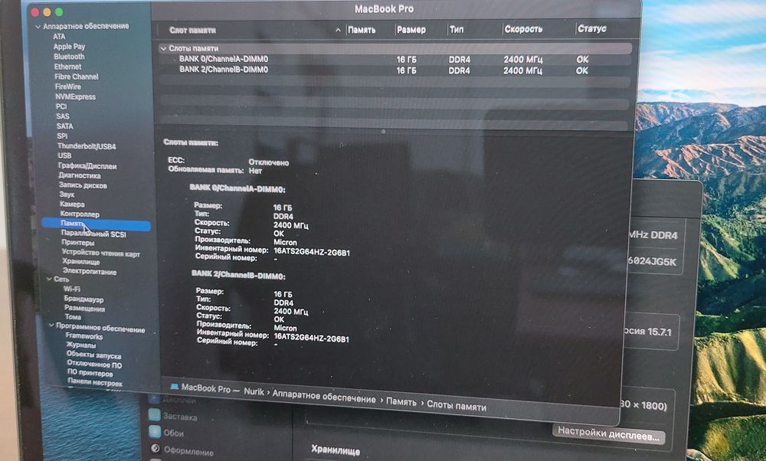Open Thunderbolt/USB4 entry
This screenshot has width=766, height=461.
pyautogui.click(x=87, y=146)
